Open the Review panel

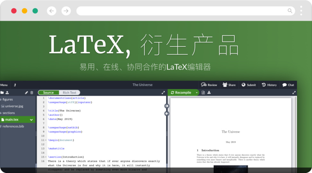pos(209,85)
